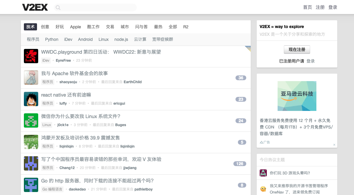The height and width of the screenshot is (195, 354).
Task: Click the 现在注册 button
Action: tap(297, 49)
